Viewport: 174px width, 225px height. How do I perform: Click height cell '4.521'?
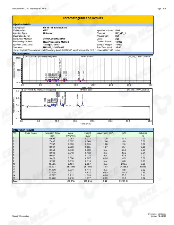point(88,173)
